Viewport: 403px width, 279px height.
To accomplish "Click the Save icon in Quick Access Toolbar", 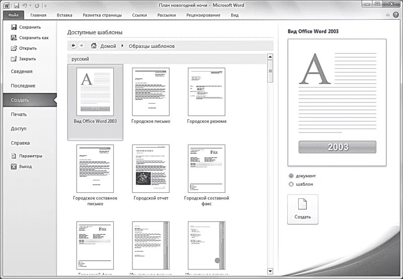I will [x=17, y=6].
